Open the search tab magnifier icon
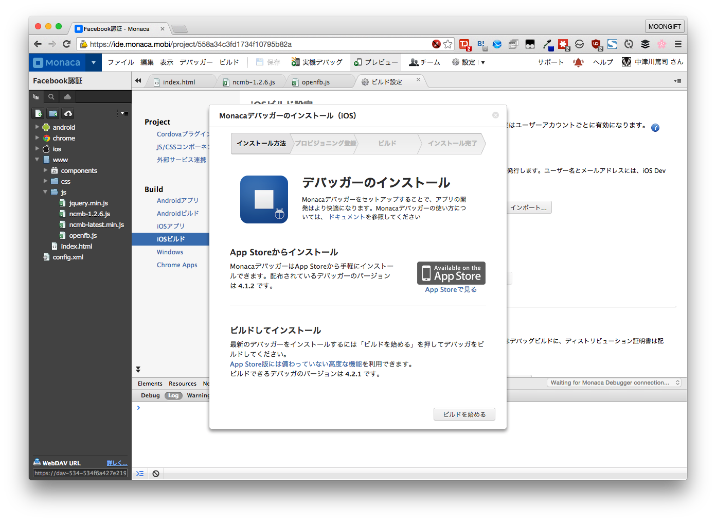The image size is (716, 521). point(51,97)
